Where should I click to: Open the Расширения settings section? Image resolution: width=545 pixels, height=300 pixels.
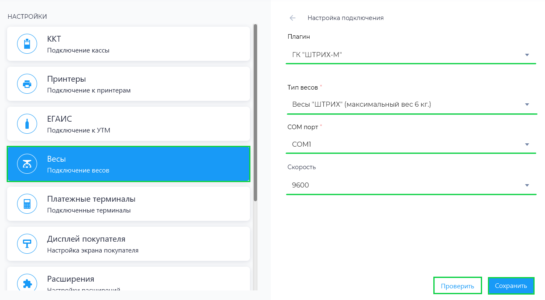click(x=128, y=278)
